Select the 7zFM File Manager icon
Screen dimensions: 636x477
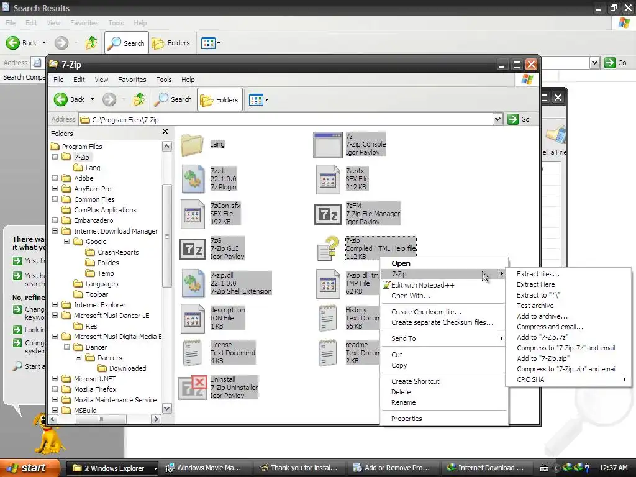click(x=328, y=214)
